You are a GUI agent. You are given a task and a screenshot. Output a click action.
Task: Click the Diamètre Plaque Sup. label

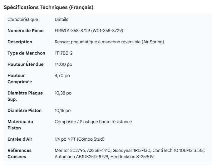(x=25, y=96)
